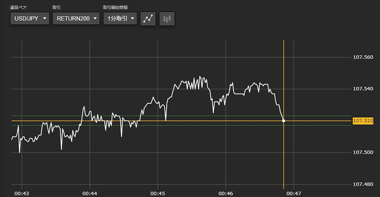Click the 00:47 time axis label

click(294, 193)
